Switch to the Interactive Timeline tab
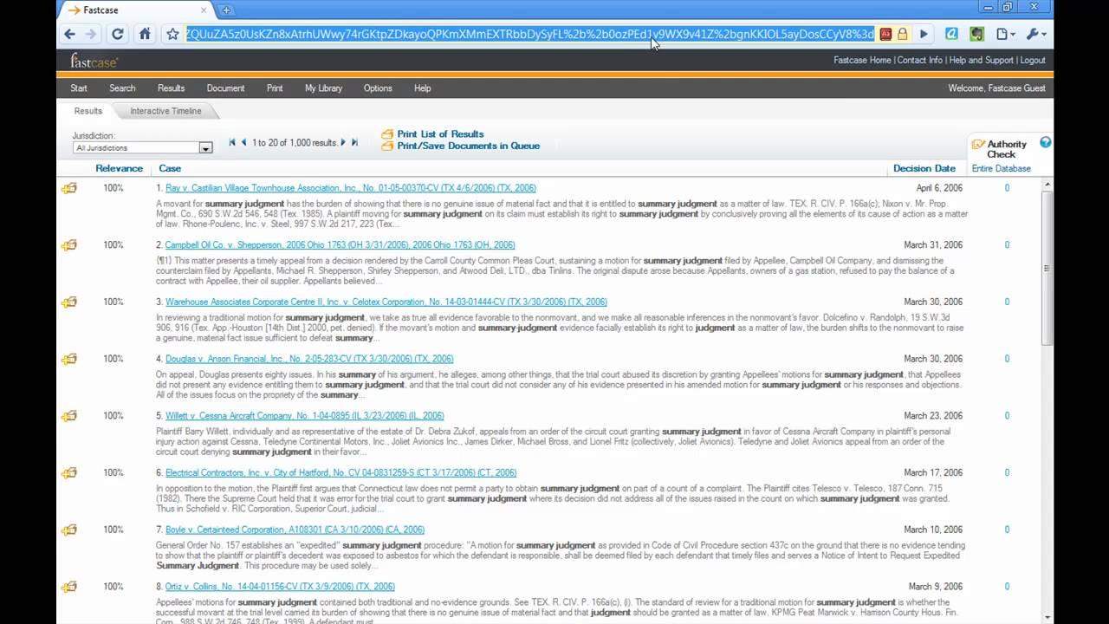This screenshot has height=624, width=1109. tap(165, 111)
